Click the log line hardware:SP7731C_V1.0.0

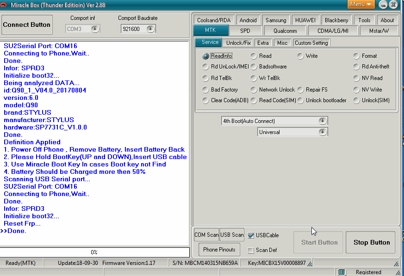tap(45, 127)
